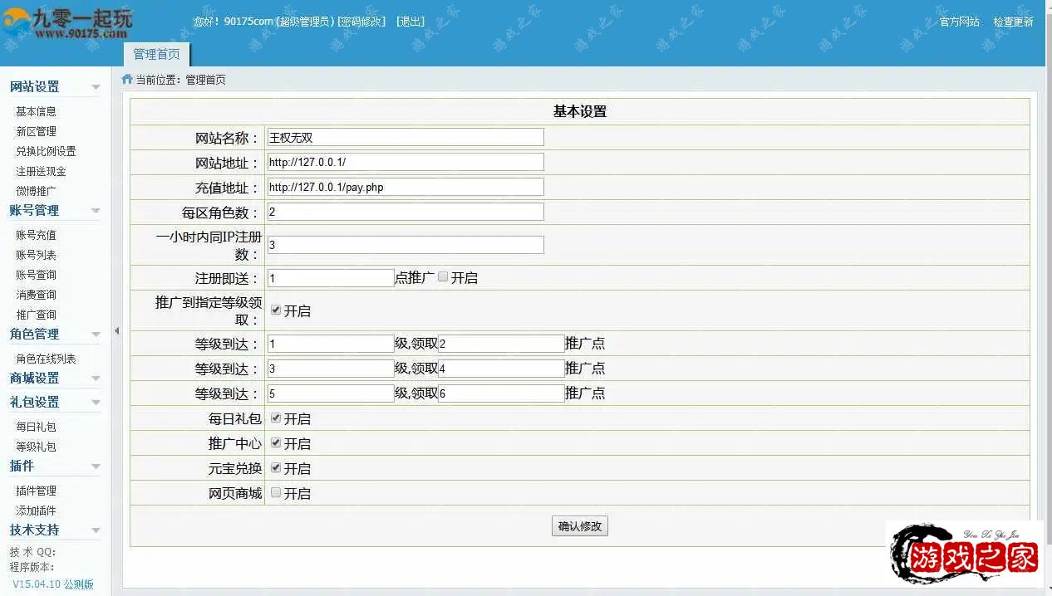The image size is (1052, 596).
Task: Enable the 网页商城 开启 checkbox
Action: tap(276, 493)
